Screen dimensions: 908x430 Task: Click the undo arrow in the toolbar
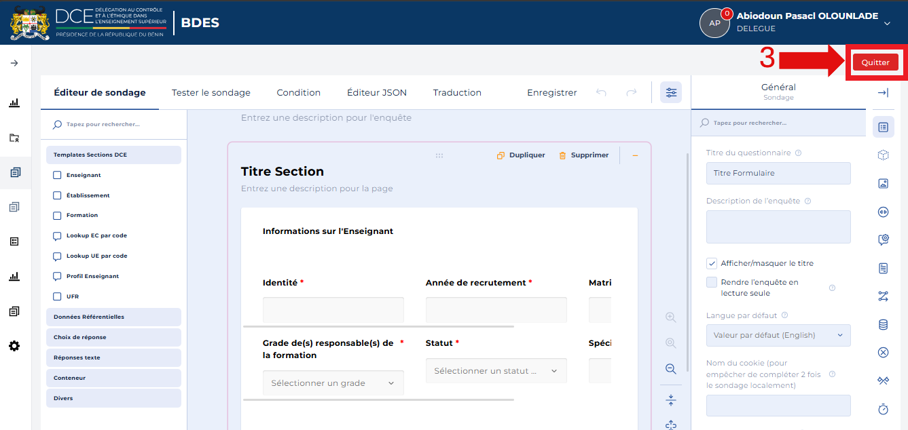pos(601,93)
